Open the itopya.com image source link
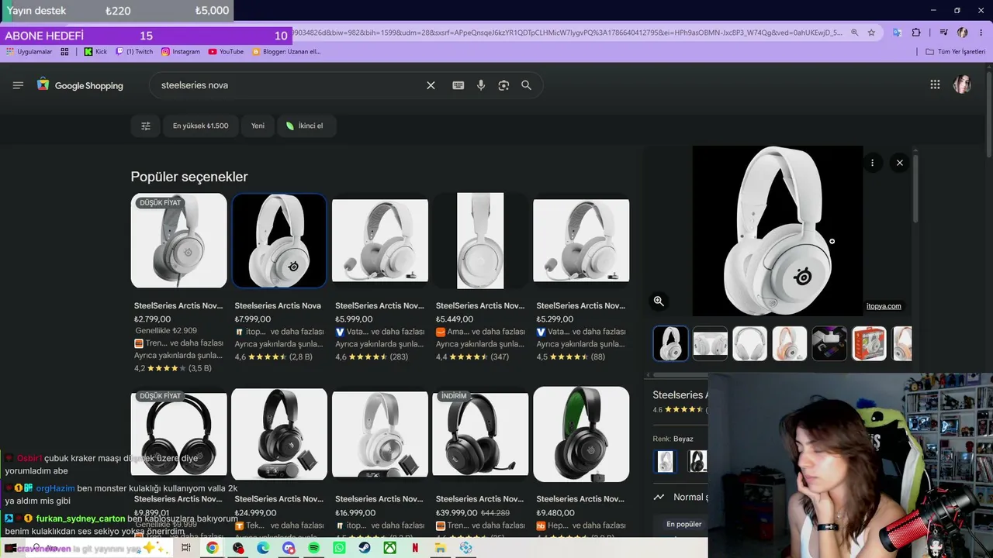Image resolution: width=993 pixels, height=558 pixels. pyautogui.click(x=884, y=306)
